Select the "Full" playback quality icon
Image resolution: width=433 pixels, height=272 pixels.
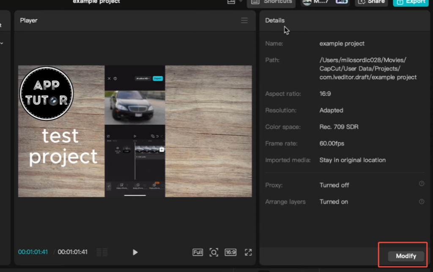click(197, 252)
